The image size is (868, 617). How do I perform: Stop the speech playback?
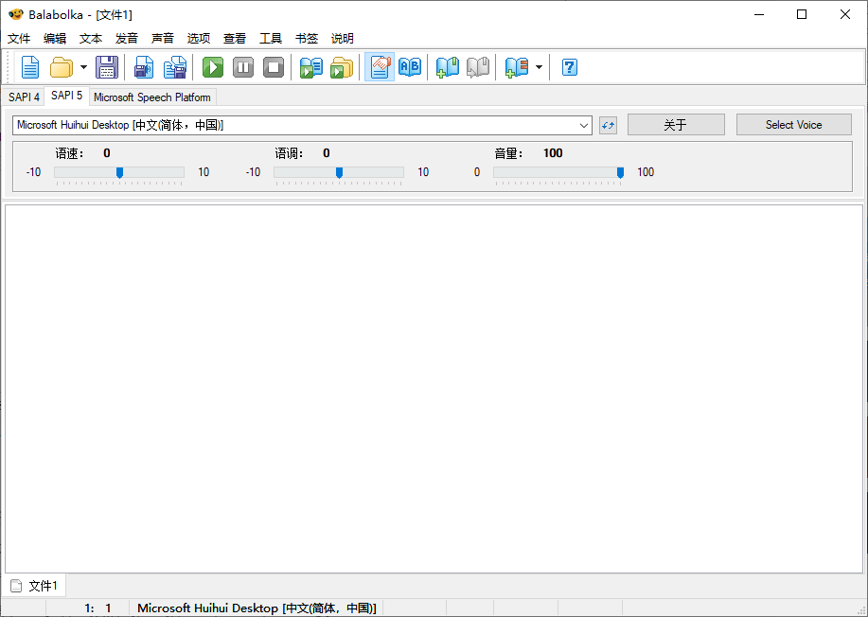point(273,66)
